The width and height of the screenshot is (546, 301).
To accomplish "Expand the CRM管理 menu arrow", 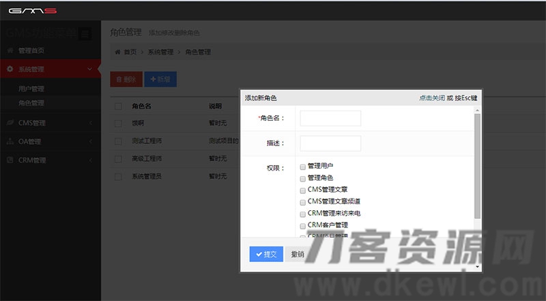I will (90, 160).
